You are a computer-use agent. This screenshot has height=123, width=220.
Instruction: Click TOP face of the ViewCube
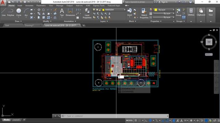209,42
